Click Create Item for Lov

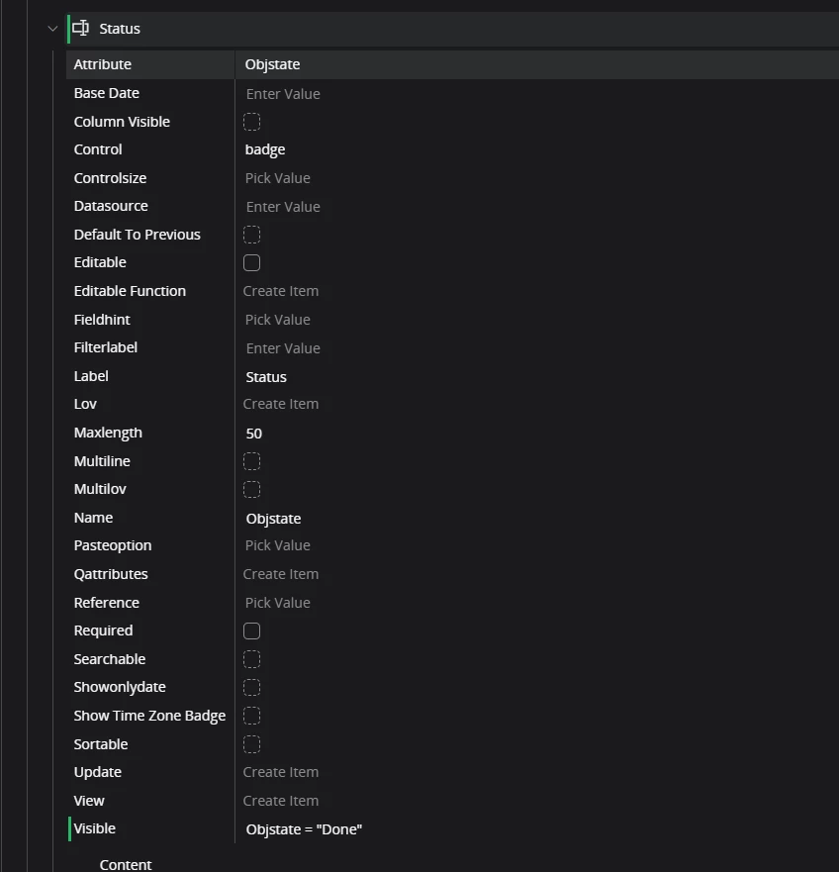click(281, 404)
